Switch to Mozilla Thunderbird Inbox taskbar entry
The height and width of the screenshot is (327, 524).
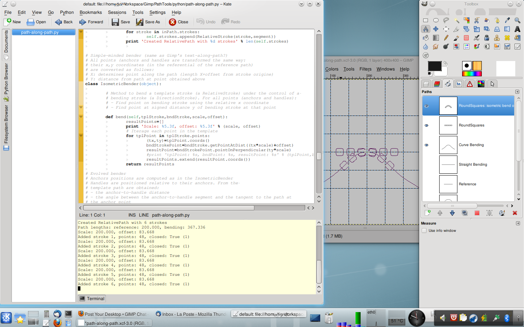point(191,314)
